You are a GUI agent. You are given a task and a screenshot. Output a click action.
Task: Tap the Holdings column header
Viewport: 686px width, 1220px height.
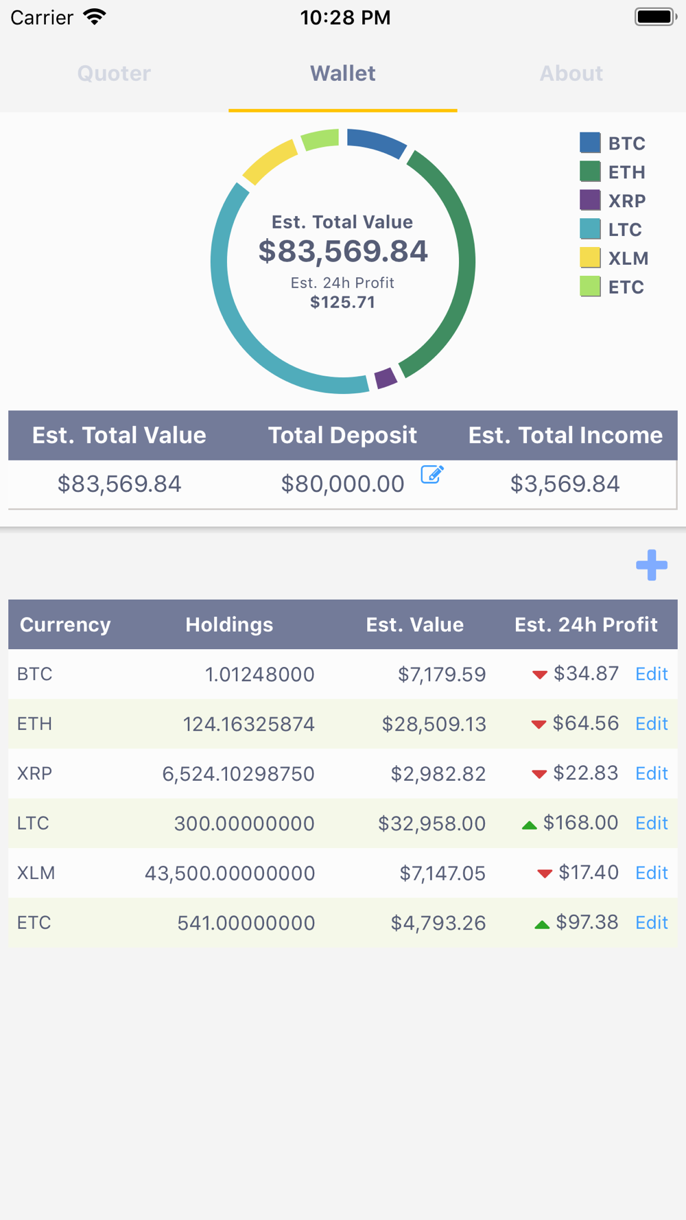click(x=229, y=624)
